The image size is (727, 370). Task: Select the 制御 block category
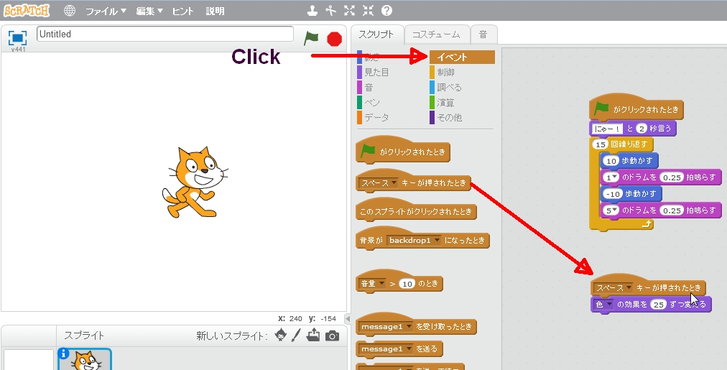(443, 73)
